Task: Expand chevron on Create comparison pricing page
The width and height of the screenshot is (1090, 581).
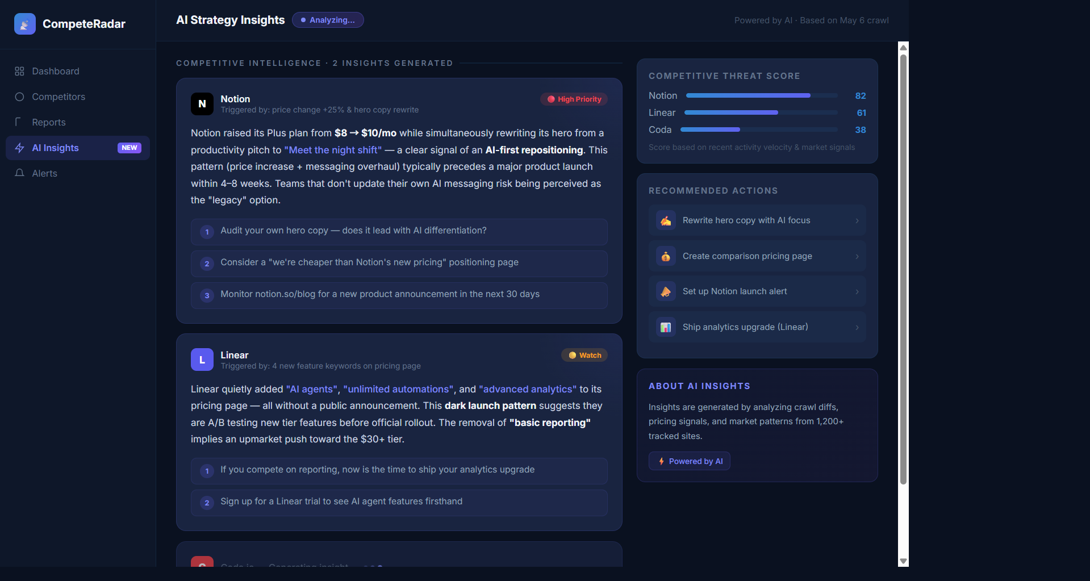Action: pos(857,256)
